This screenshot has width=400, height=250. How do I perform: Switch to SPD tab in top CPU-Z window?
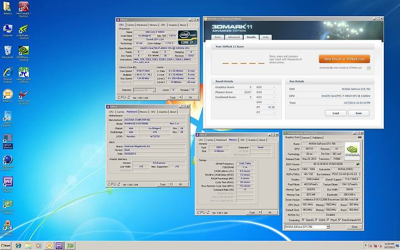[x=163, y=25]
